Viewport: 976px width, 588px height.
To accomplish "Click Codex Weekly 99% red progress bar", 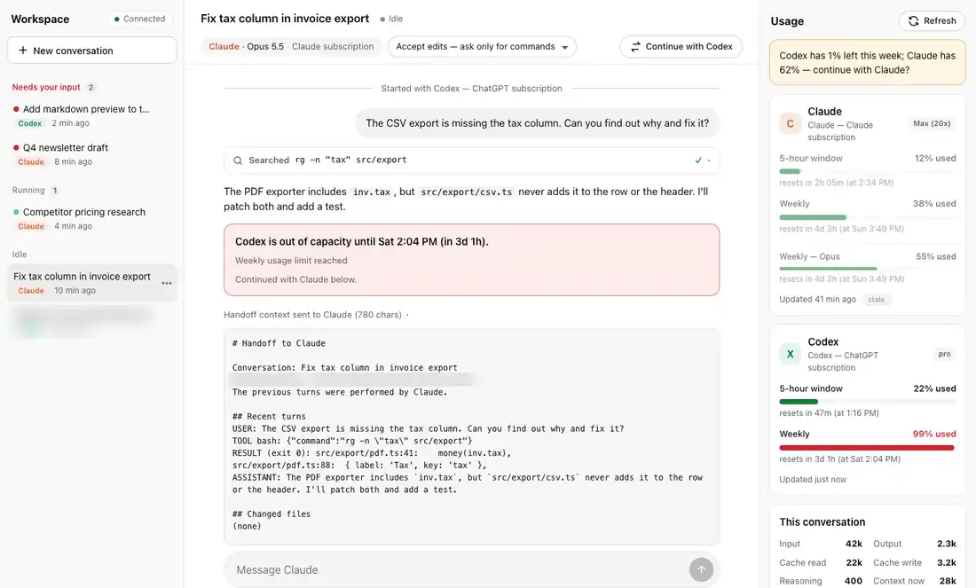I will (x=867, y=447).
